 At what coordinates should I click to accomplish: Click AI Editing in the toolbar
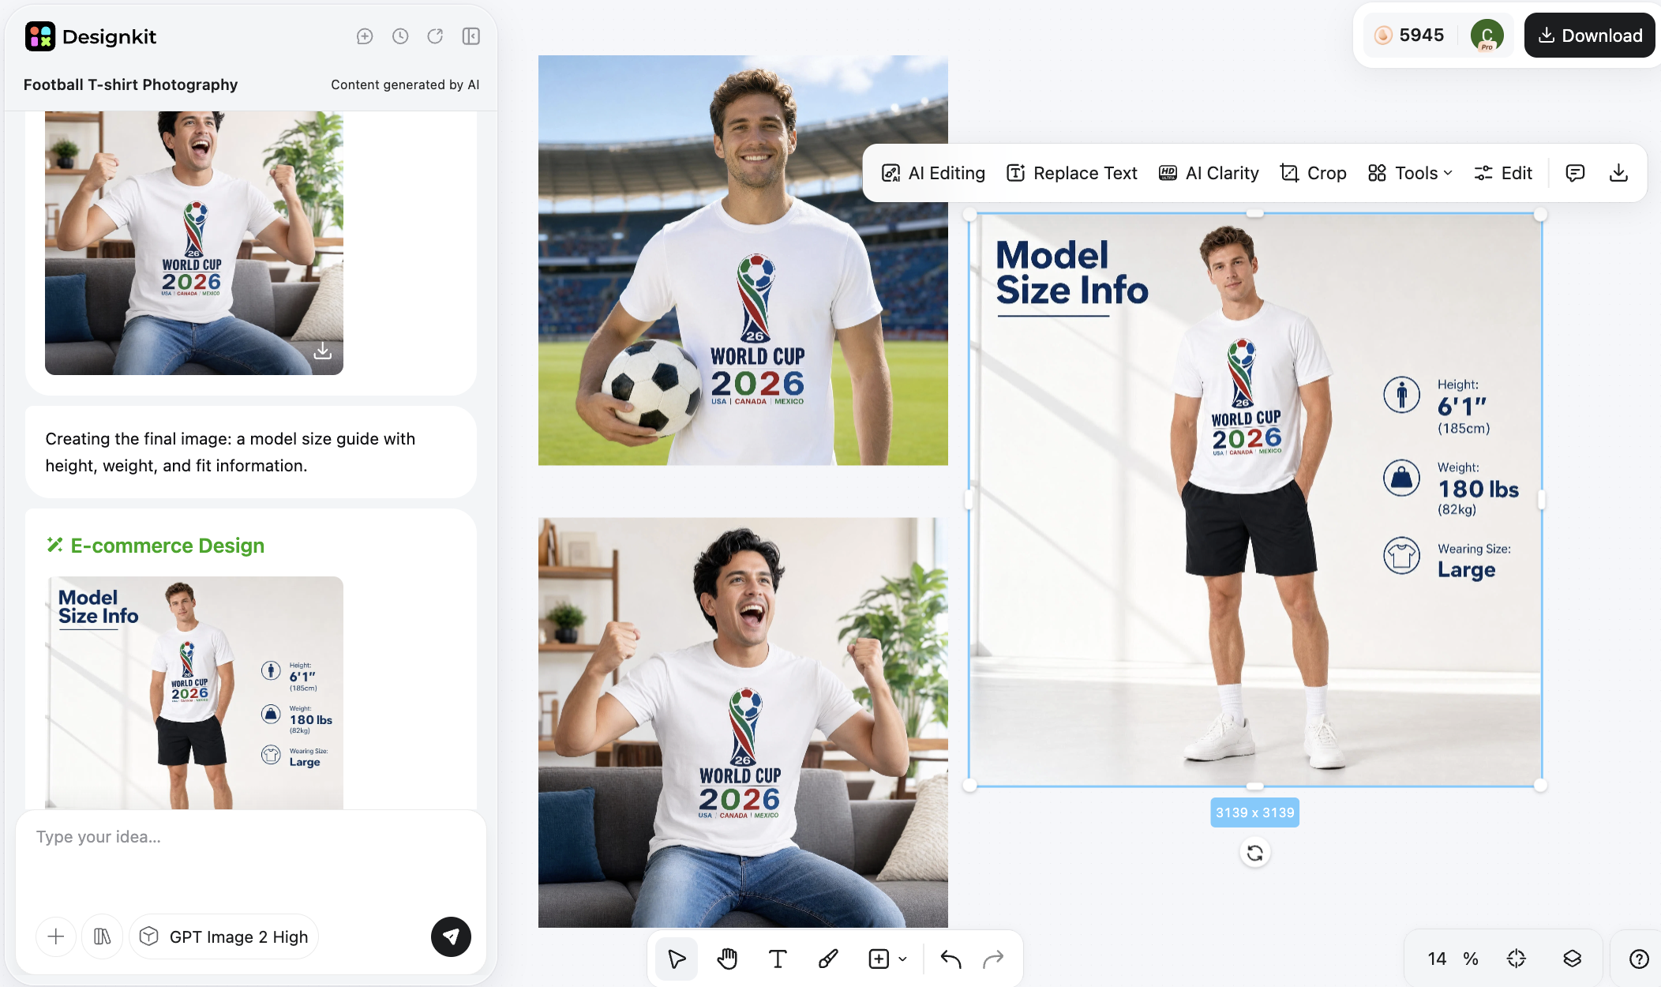tap(933, 173)
